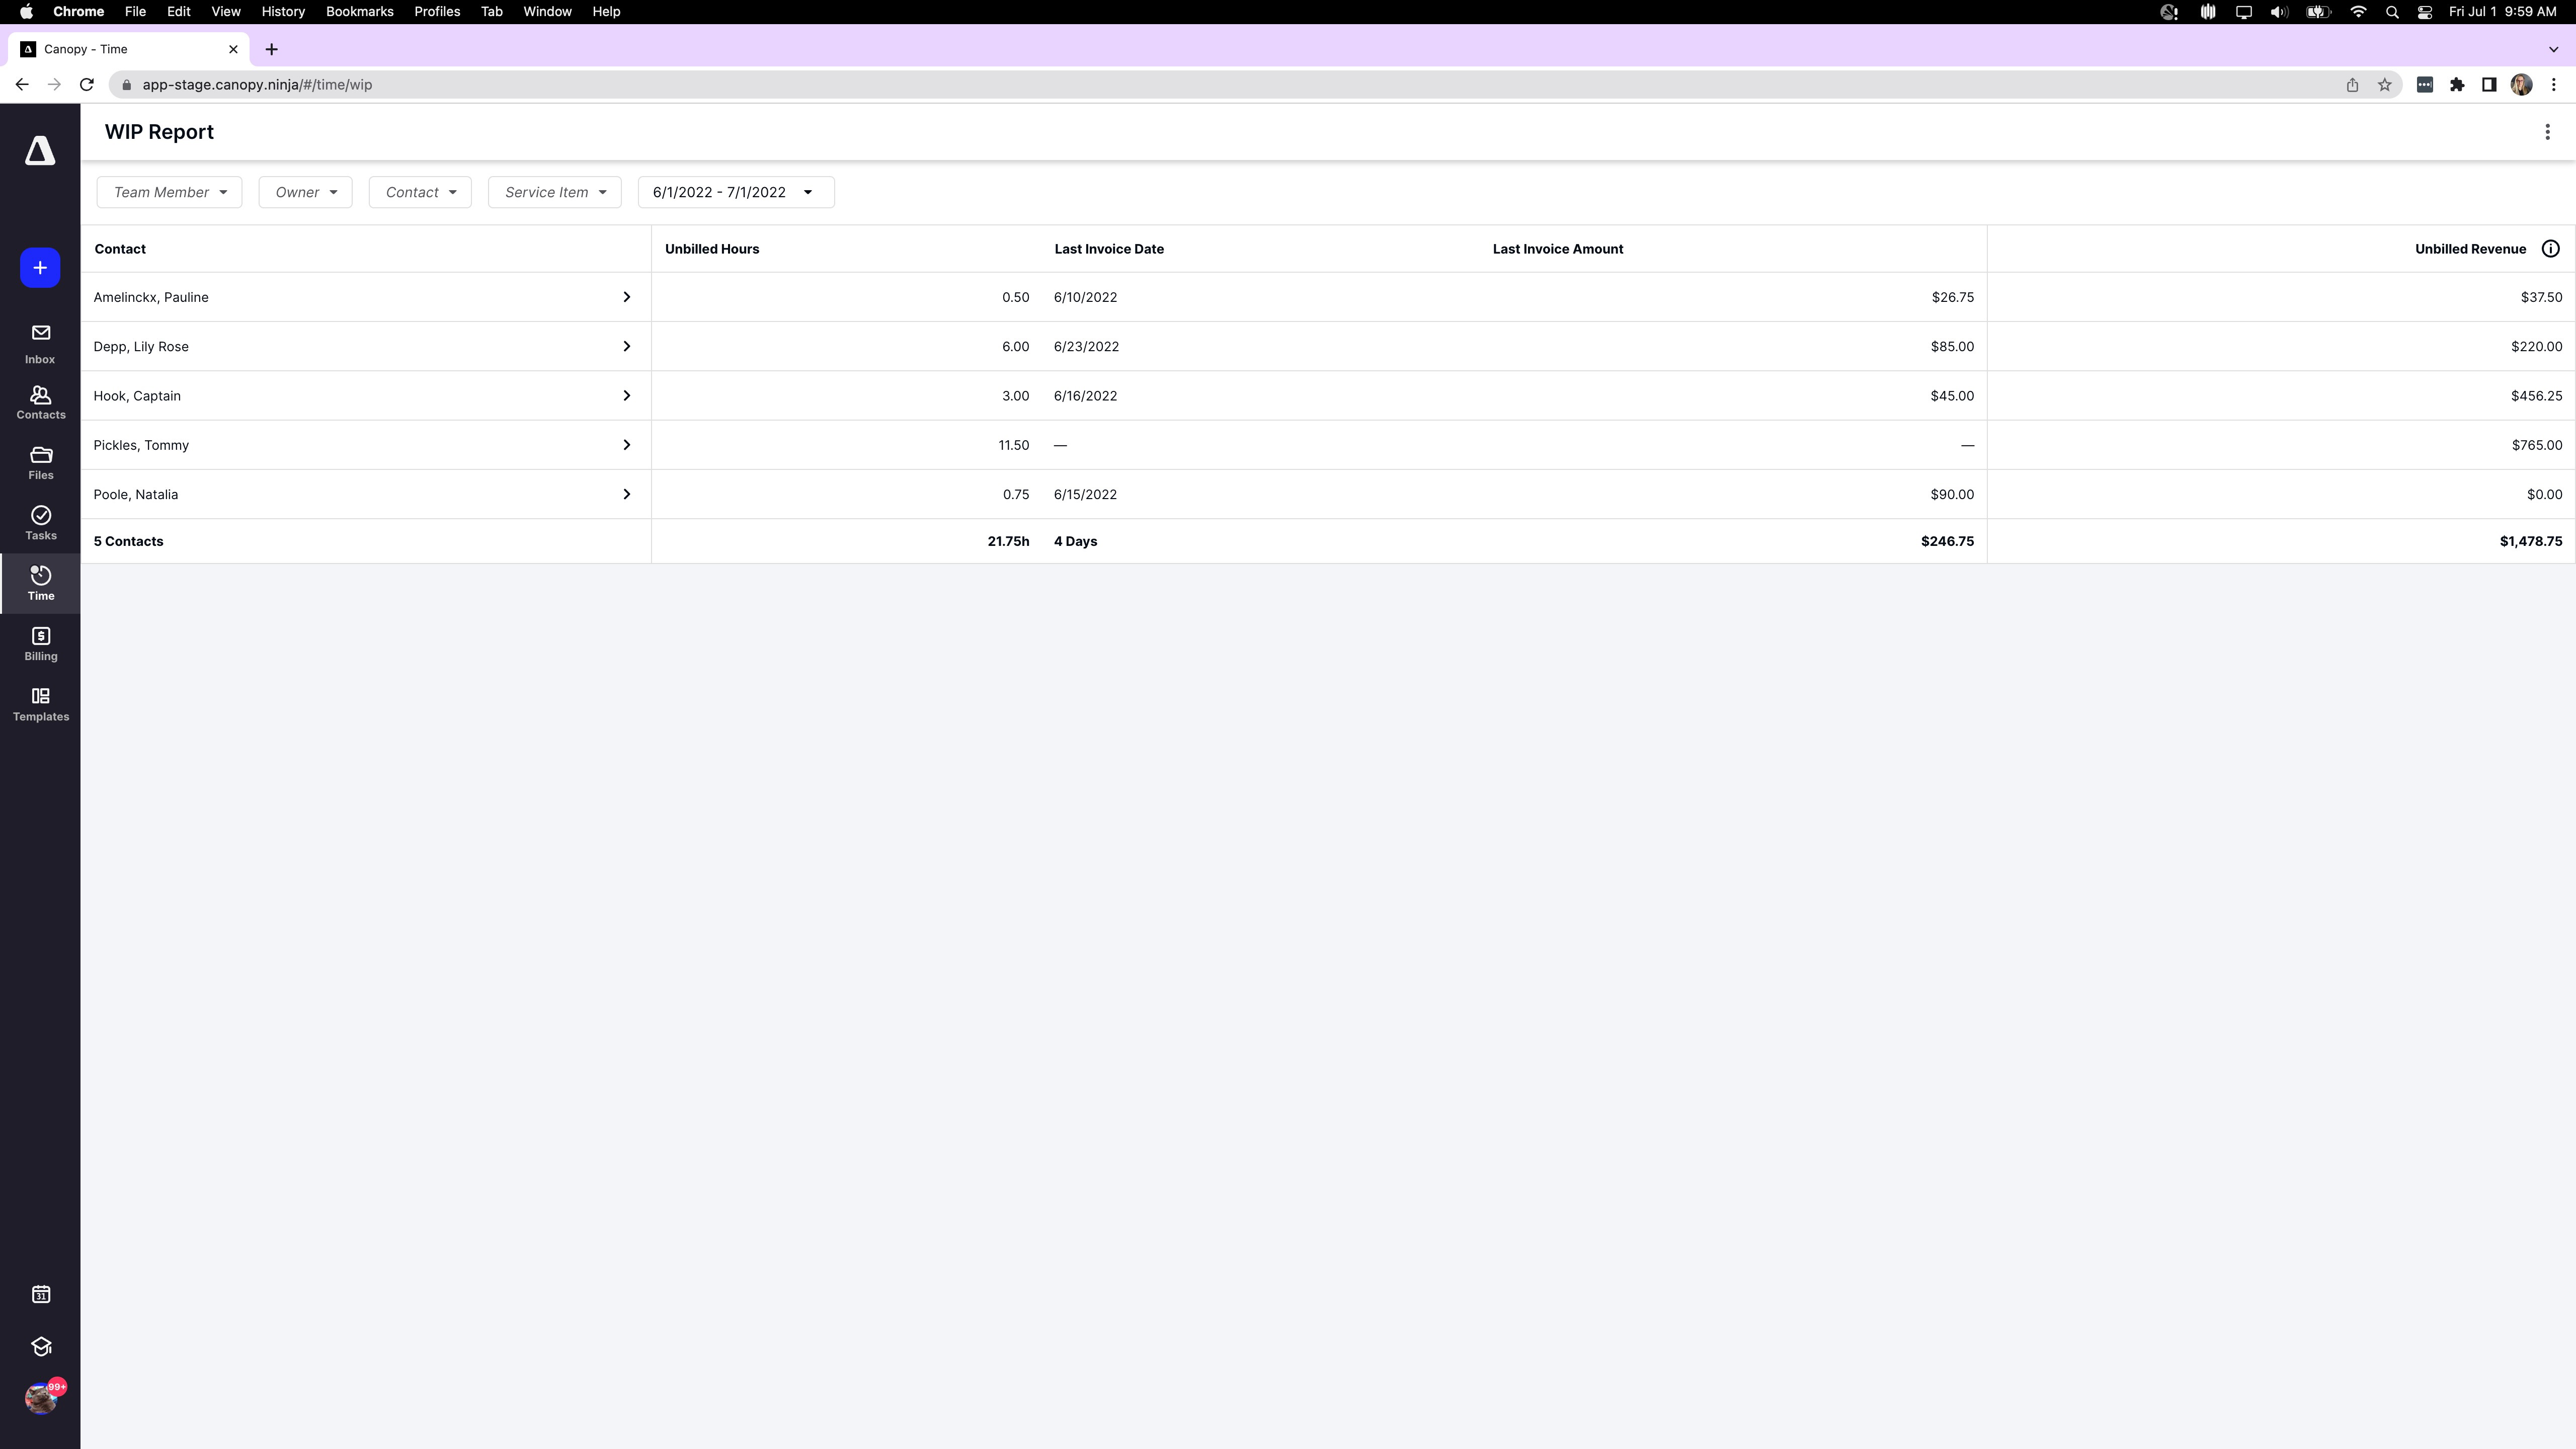
Task: Click the Owner filter button
Action: (x=304, y=191)
